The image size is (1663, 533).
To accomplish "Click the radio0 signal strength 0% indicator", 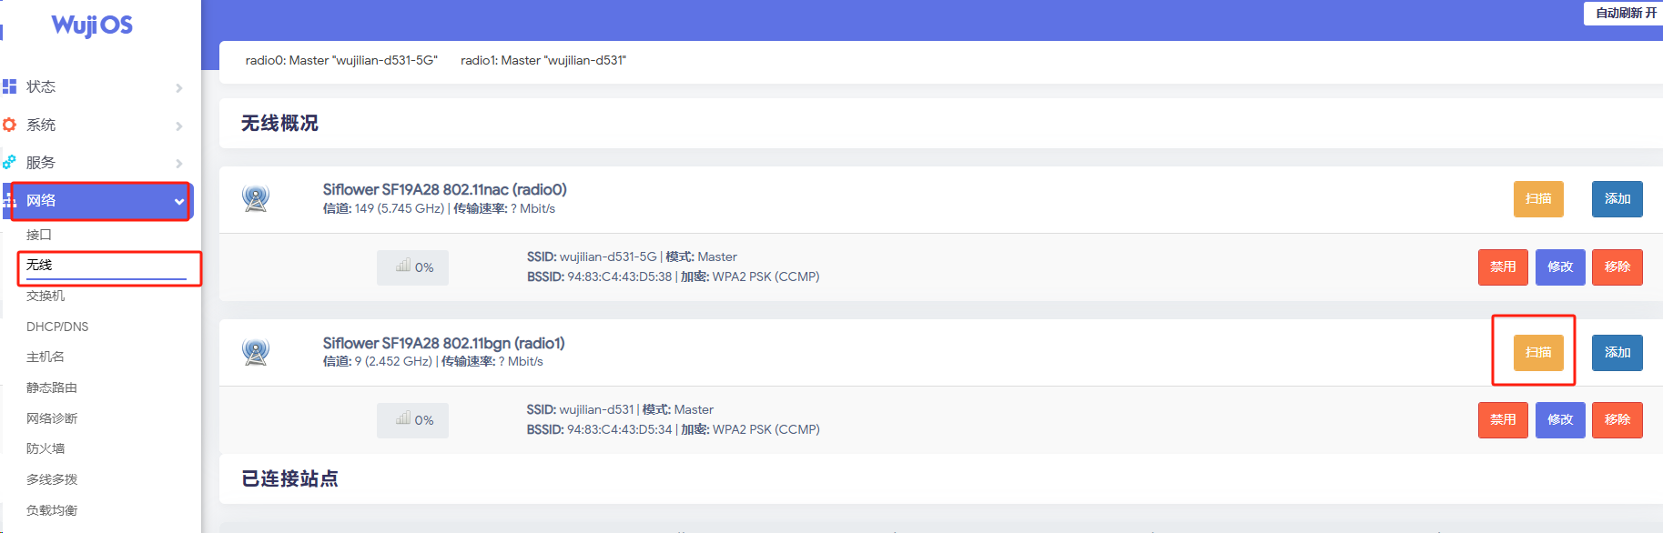I will pos(413,267).
